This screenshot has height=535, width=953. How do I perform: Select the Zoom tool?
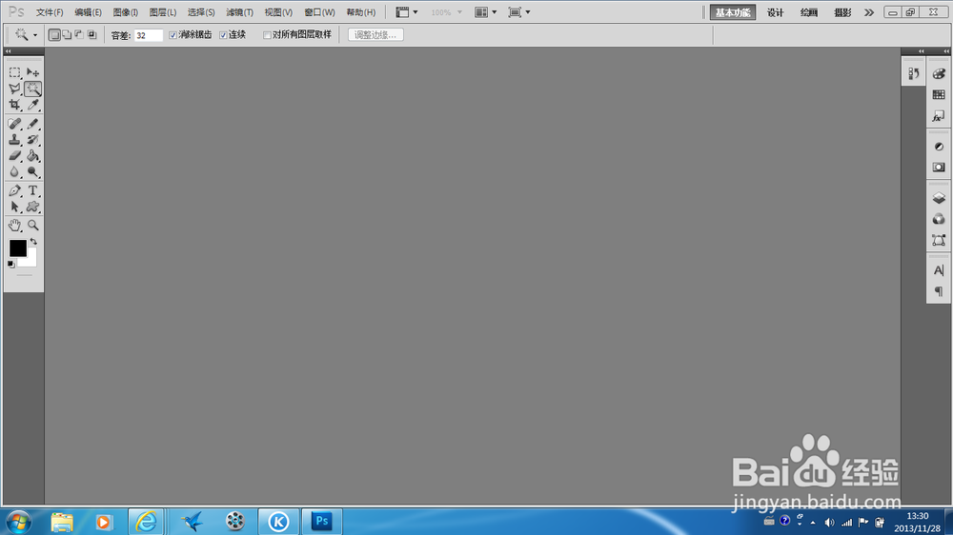(32, 226)
